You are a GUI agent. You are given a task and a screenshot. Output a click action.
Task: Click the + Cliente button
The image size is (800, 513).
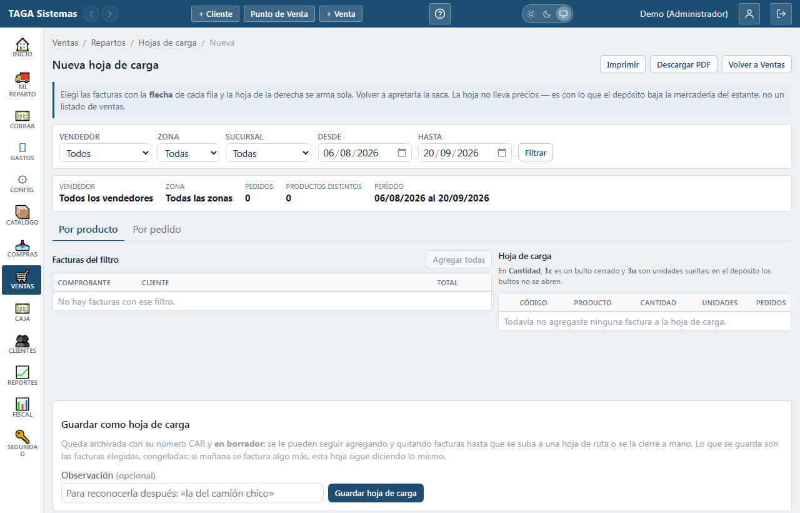pyautogui.click(x=216, y=14)
